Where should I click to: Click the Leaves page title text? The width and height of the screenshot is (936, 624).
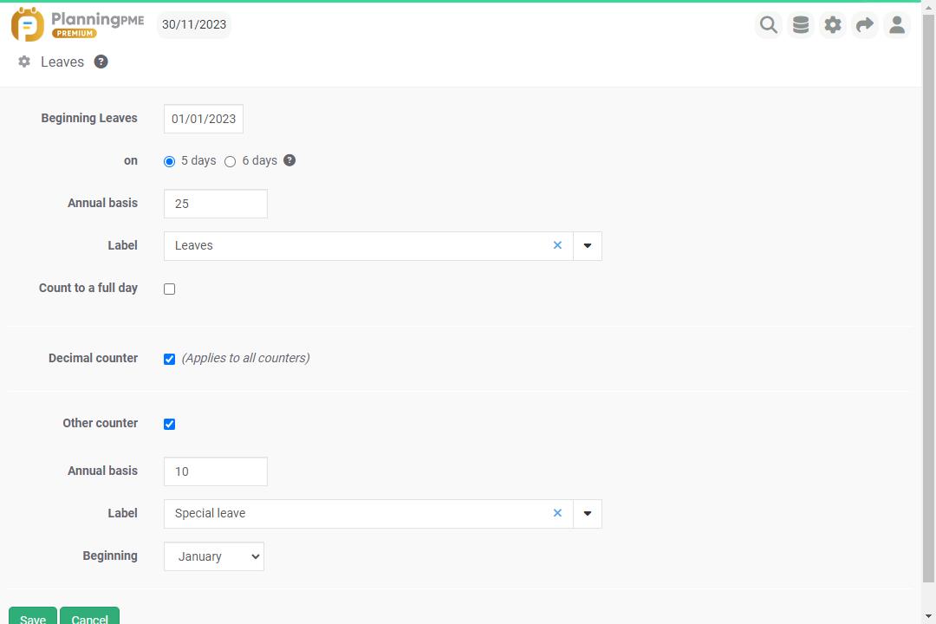pos(62,62)
